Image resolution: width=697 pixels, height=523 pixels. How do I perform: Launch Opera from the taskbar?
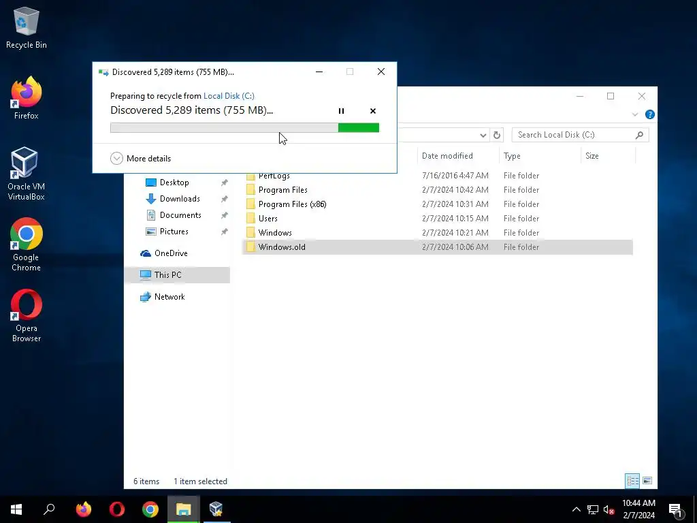coord(117,509)
